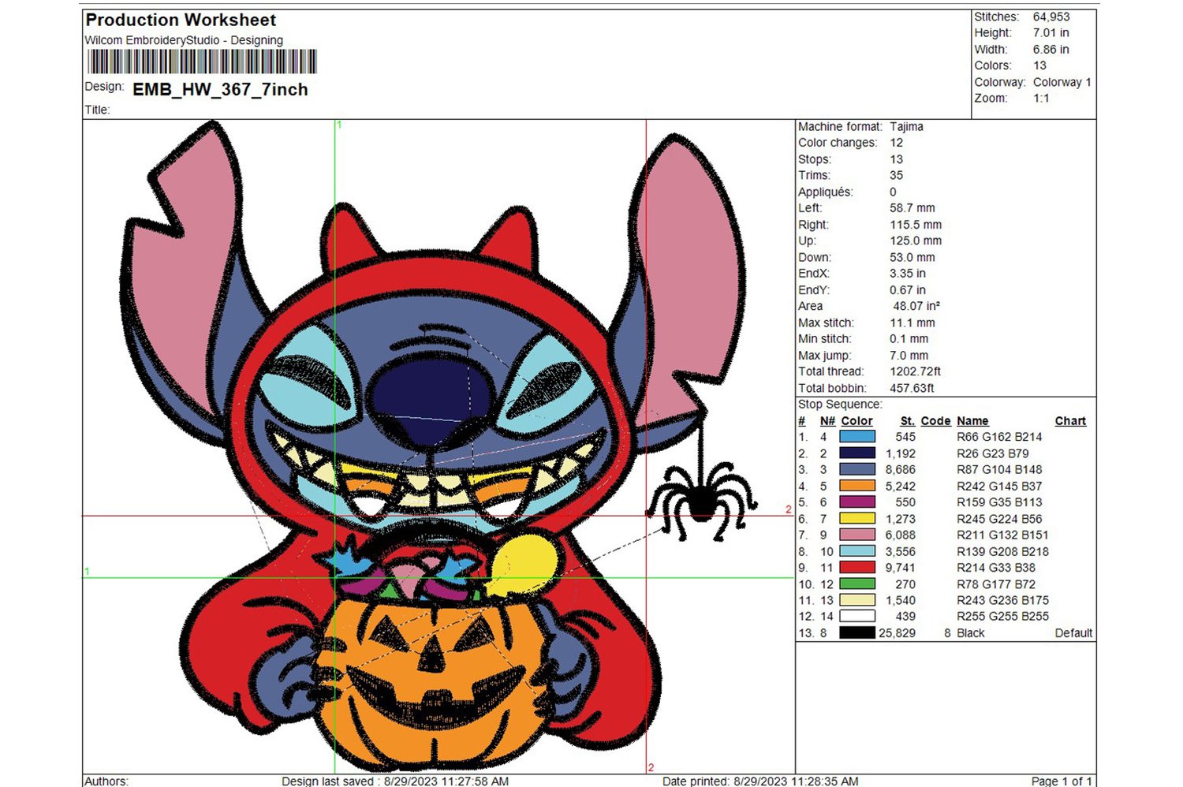Choose the Black thread color swatch
1183x787 pixels.
coord(857,632)
